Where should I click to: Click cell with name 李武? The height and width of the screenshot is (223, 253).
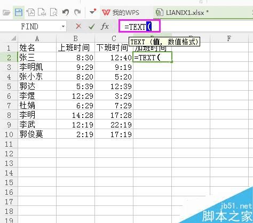[x=37, y=124]
